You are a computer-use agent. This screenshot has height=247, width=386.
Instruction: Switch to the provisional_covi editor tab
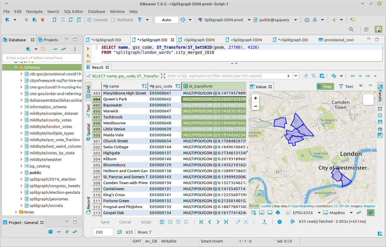(x=336, y=40)
